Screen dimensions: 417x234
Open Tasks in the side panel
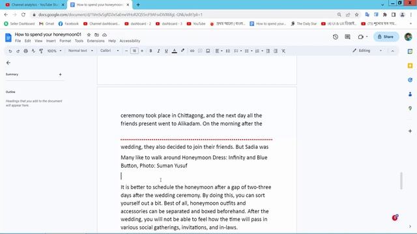410,80
